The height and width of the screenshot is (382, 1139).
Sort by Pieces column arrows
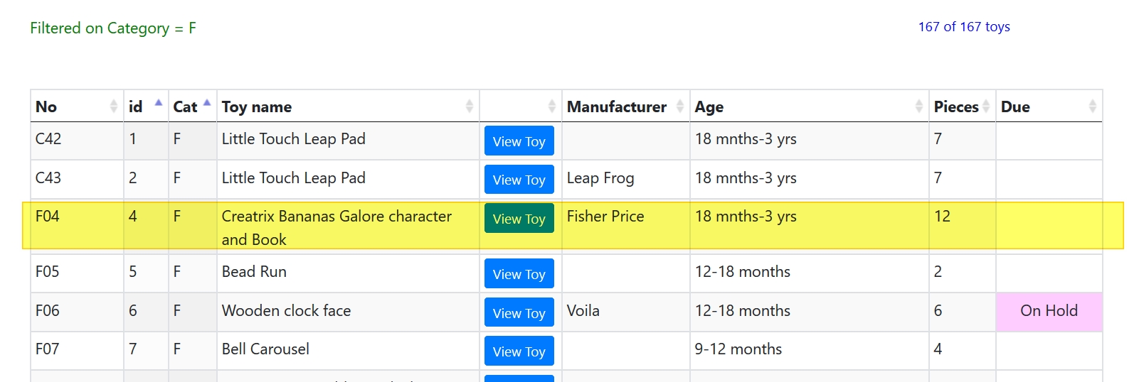point(986,107)
